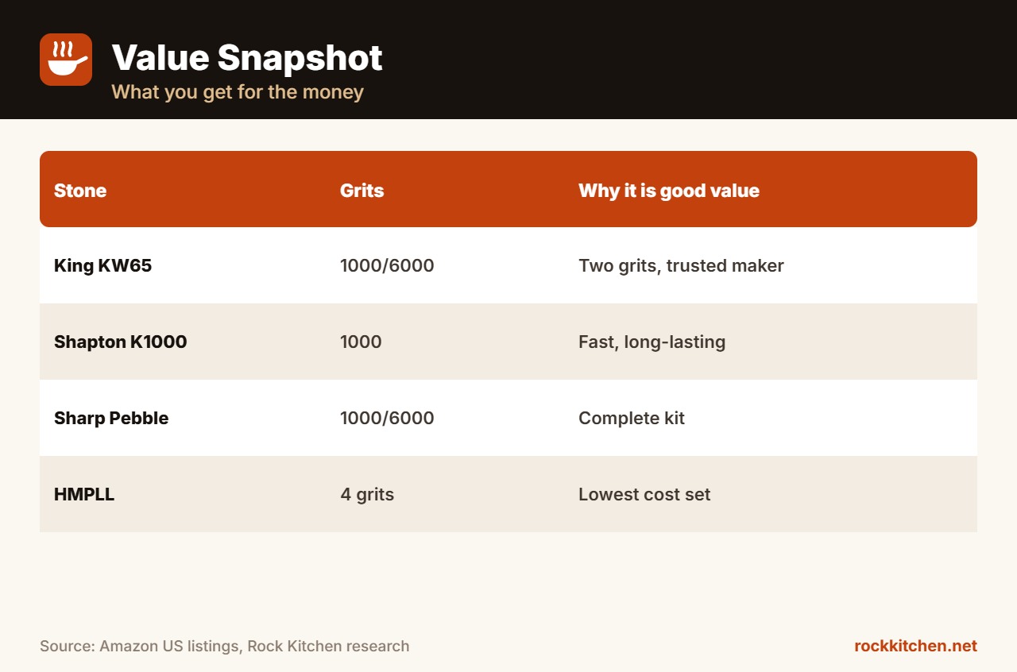Click the HMPLL stone name

click(x=84, y=494)
